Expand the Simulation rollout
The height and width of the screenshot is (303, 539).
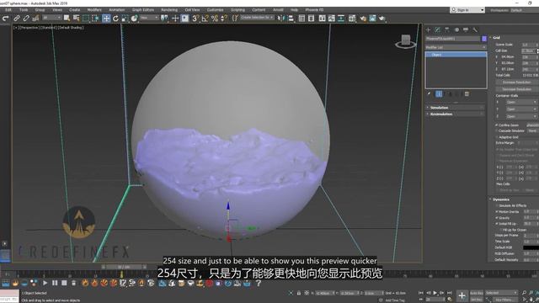pos(455,108)
